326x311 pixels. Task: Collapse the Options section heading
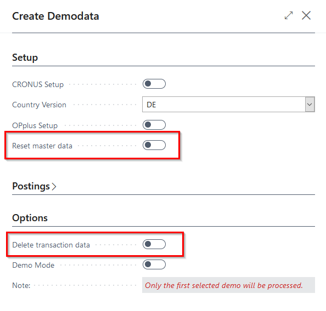click(x=30, y=218)
